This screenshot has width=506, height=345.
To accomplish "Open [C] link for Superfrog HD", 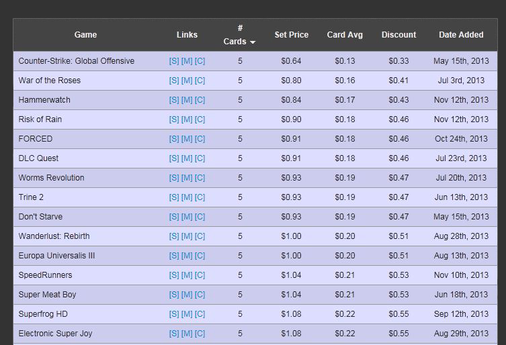I will (200, 314).
